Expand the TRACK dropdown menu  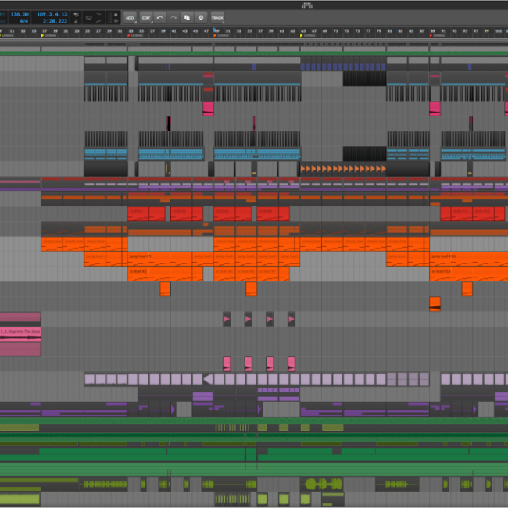216,16
